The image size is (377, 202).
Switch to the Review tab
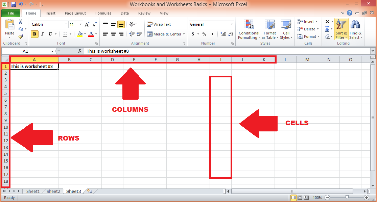[144, 13]
